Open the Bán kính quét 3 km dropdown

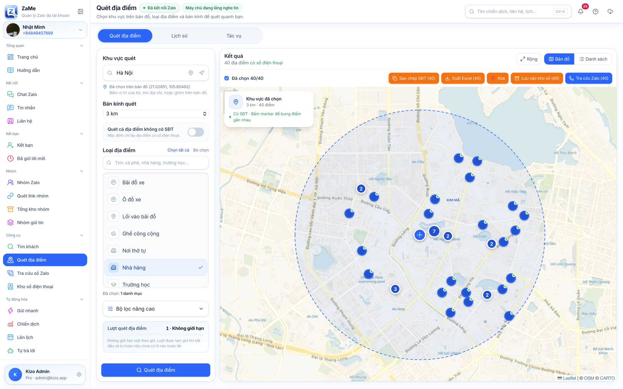(156, 114)
